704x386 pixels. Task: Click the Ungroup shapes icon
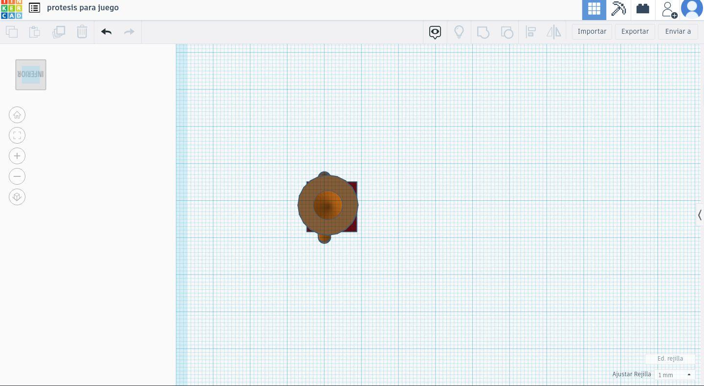tap(507, 32)
